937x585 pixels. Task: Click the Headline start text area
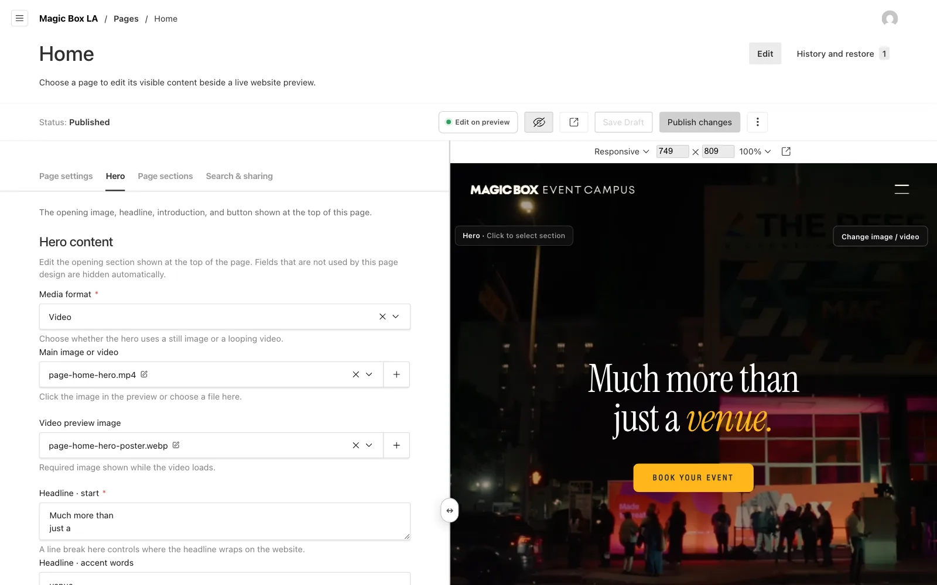click(x=225, y=521)
